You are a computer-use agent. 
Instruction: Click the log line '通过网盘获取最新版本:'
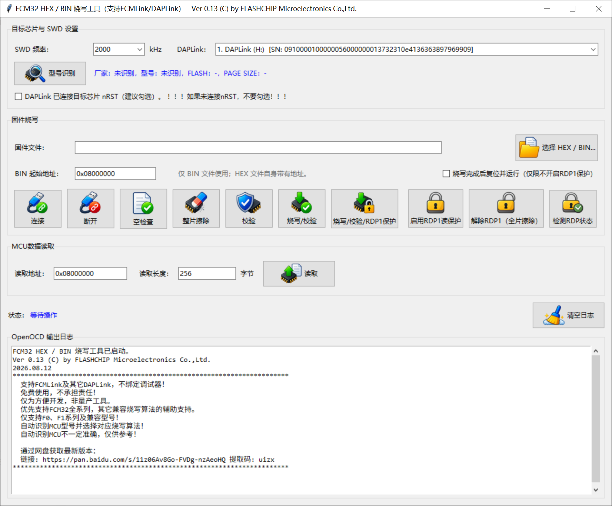tap(58, 451)
